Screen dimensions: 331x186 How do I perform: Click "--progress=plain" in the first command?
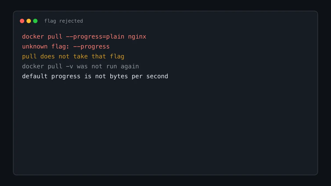tap(95, 37)
